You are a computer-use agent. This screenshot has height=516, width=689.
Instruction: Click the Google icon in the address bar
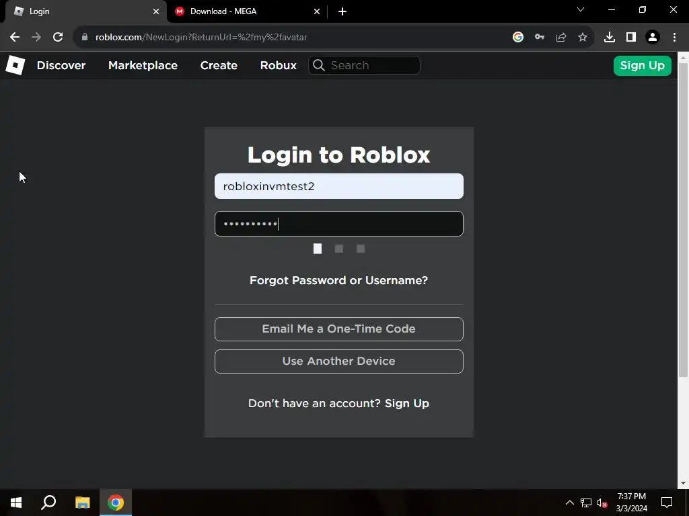click(x=518, y=38)
